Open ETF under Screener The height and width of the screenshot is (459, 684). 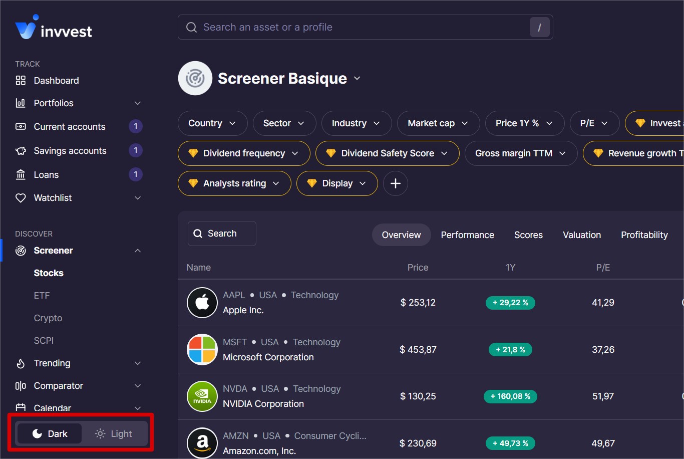pyautogui.click(x=42, y=296)
